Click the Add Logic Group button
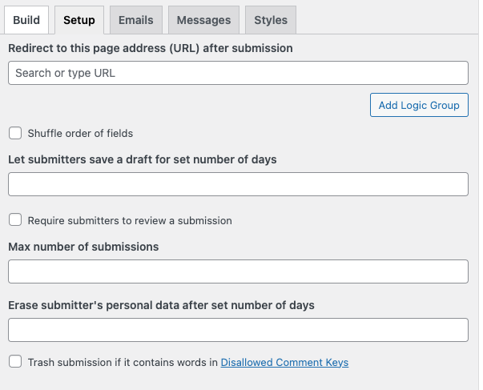This screenshot has height=390, width=483. click(419, 105)
